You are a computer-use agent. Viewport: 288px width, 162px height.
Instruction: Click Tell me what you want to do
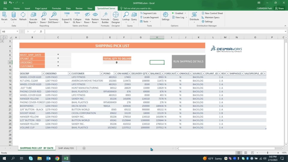click(136, 8)
